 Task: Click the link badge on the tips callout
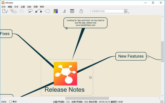tap(67, 28)
